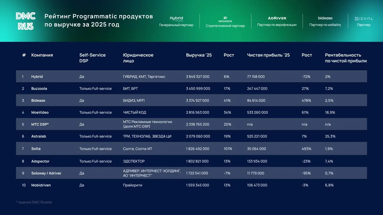Click net profit '106 473 000'
The image size is (383, 215).
coord(257,185)
